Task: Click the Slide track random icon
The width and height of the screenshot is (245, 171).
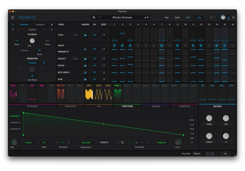Action: (x=85, y=79)
